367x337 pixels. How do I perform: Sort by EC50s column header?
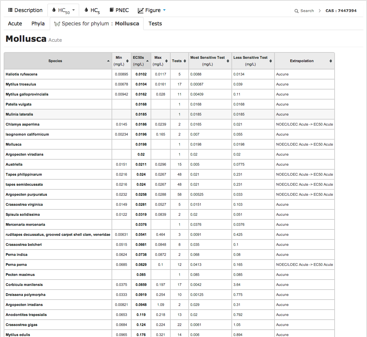pos(141,61)
